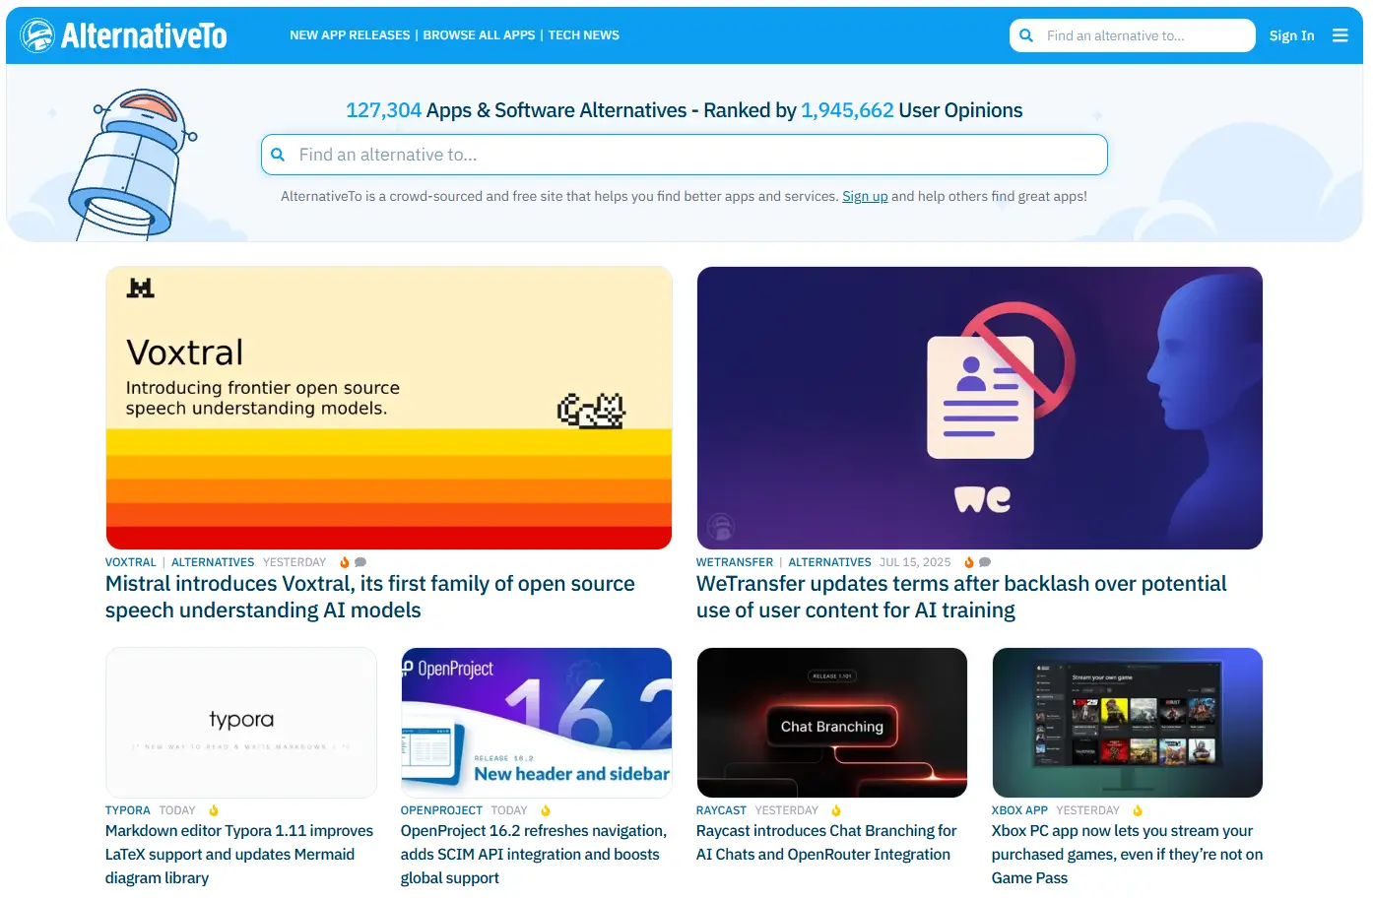Click the VOXTRAL tag link
This screenshot has height=900, width=1373.
tap(131, 562)
